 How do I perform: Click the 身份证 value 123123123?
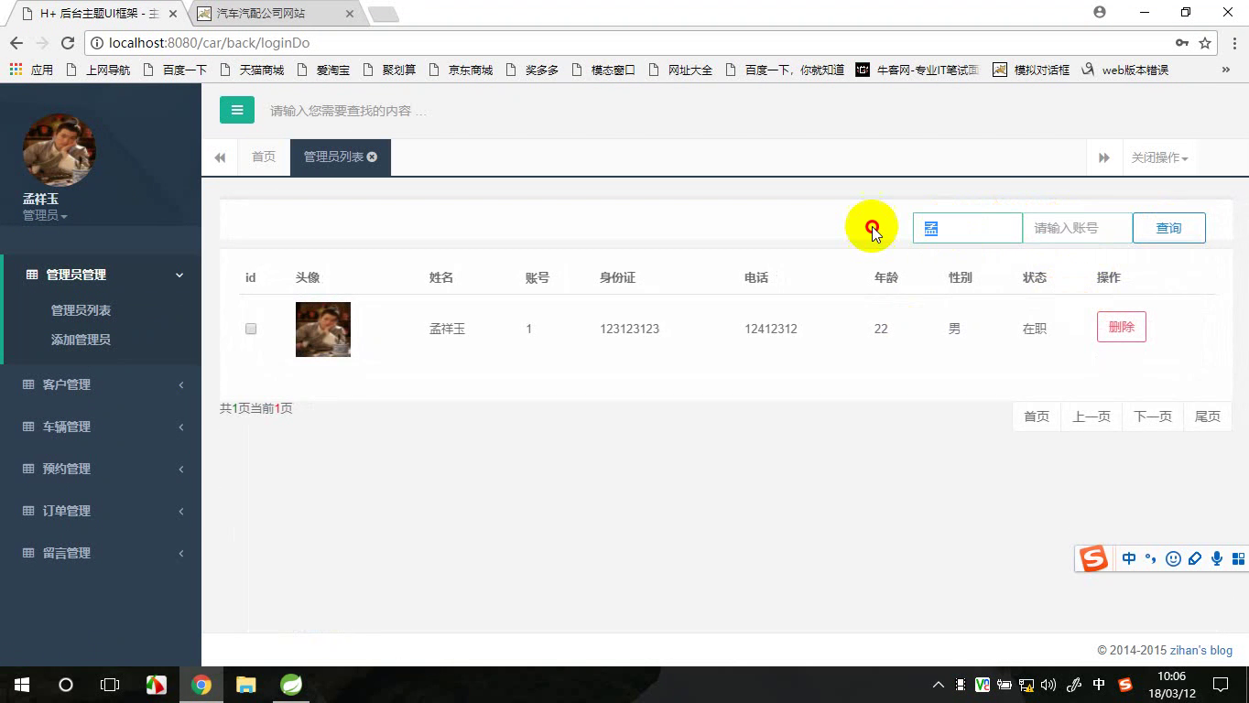(x=630, y=329)
